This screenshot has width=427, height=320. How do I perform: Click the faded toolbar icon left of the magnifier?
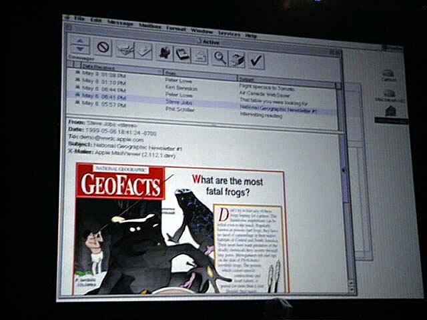199,55
